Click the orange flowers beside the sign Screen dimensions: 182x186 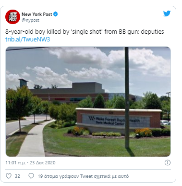coord(143,132)
